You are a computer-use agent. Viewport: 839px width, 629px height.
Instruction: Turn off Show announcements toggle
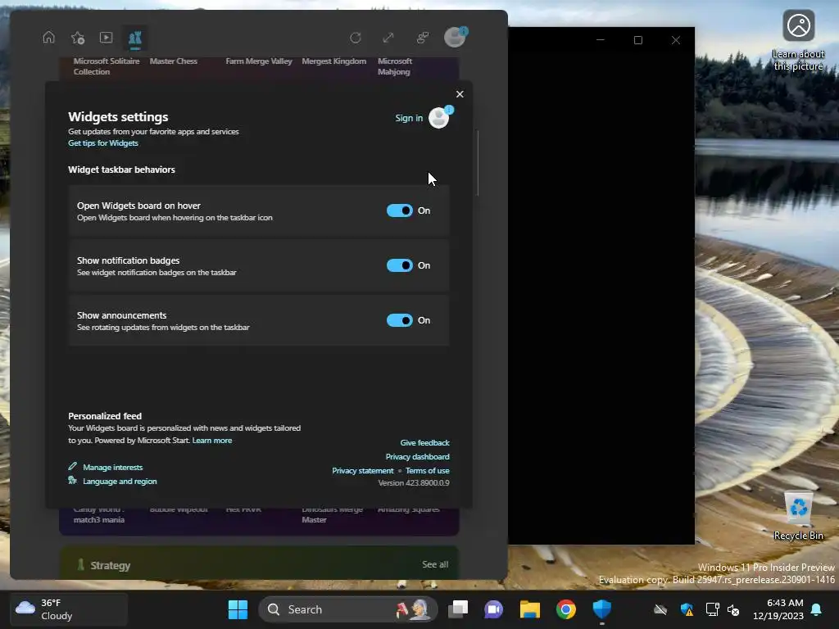(400, 320)
